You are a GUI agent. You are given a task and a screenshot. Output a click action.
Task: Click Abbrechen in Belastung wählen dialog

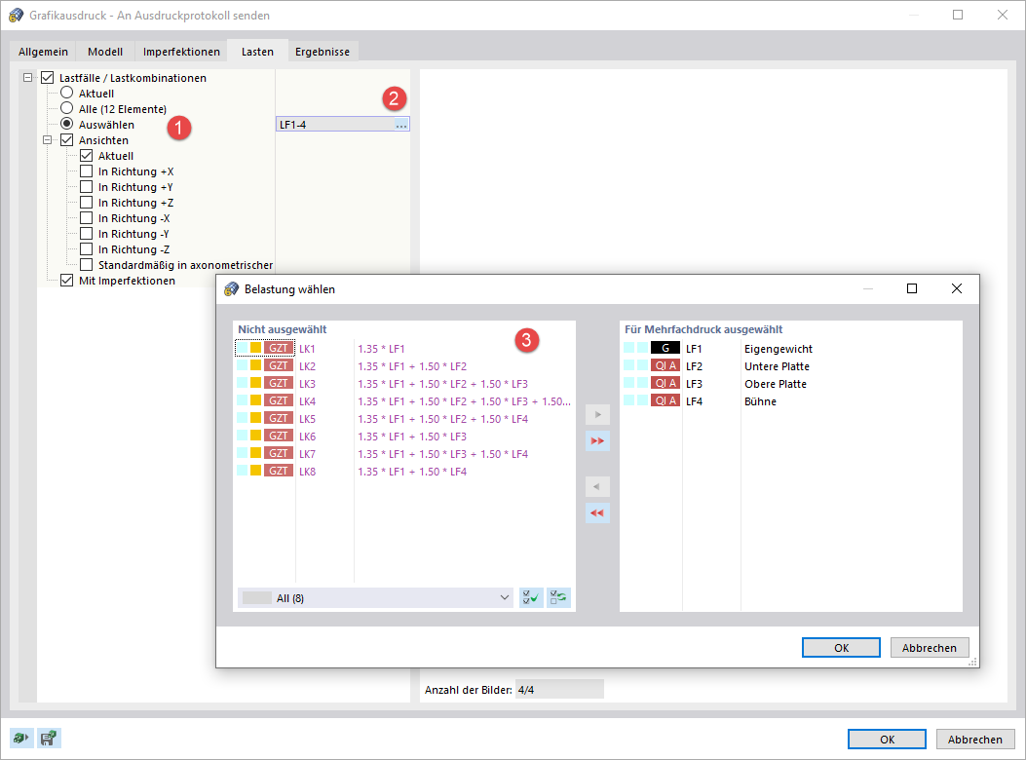pyautogui.click(x=930, y=647)
